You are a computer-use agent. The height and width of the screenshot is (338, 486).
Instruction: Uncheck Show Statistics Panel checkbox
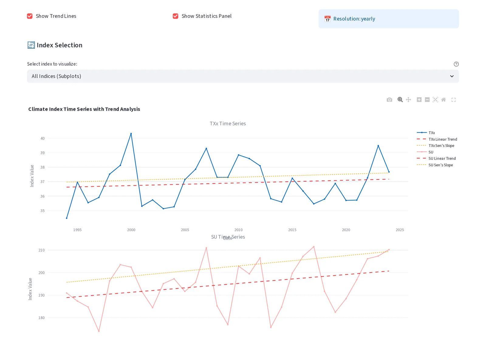176,16
